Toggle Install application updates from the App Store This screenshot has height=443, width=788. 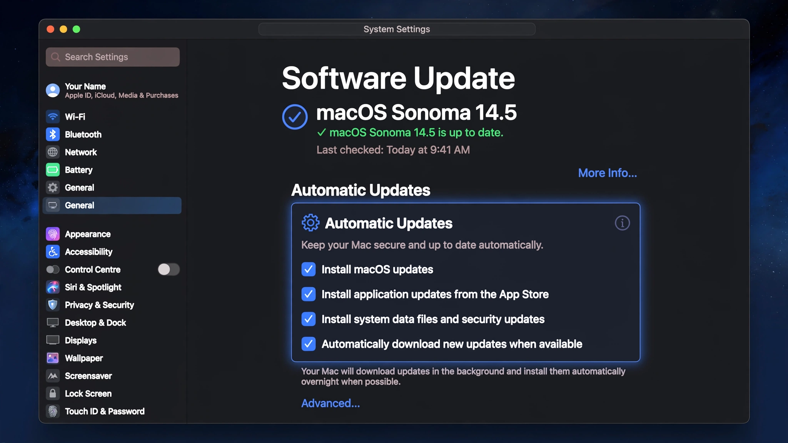[x=309, y=294]
